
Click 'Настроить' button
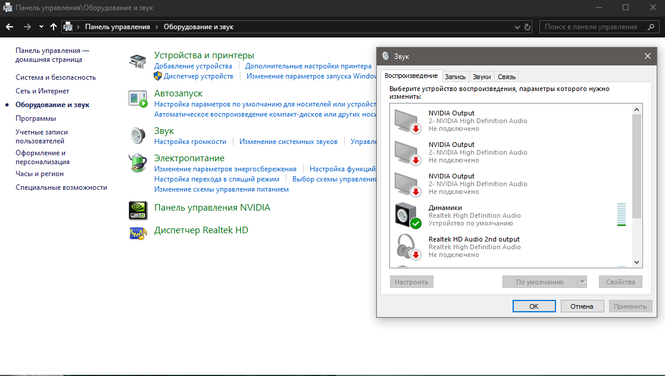(x=411, y=282)
